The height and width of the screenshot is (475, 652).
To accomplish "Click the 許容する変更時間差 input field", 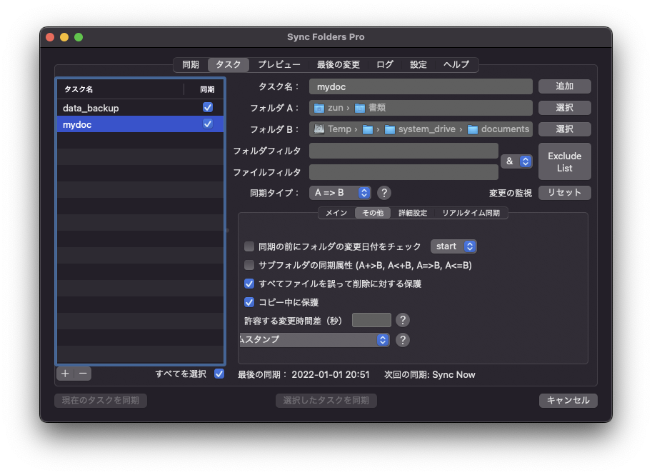I will pyautogui.click(x=372, y=320).
